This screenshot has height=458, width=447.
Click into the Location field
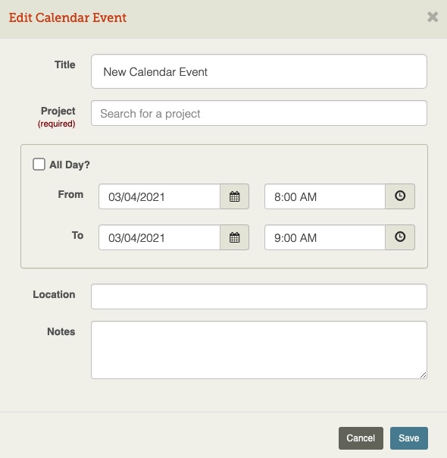pyautogui.click(x=259, y=296)
